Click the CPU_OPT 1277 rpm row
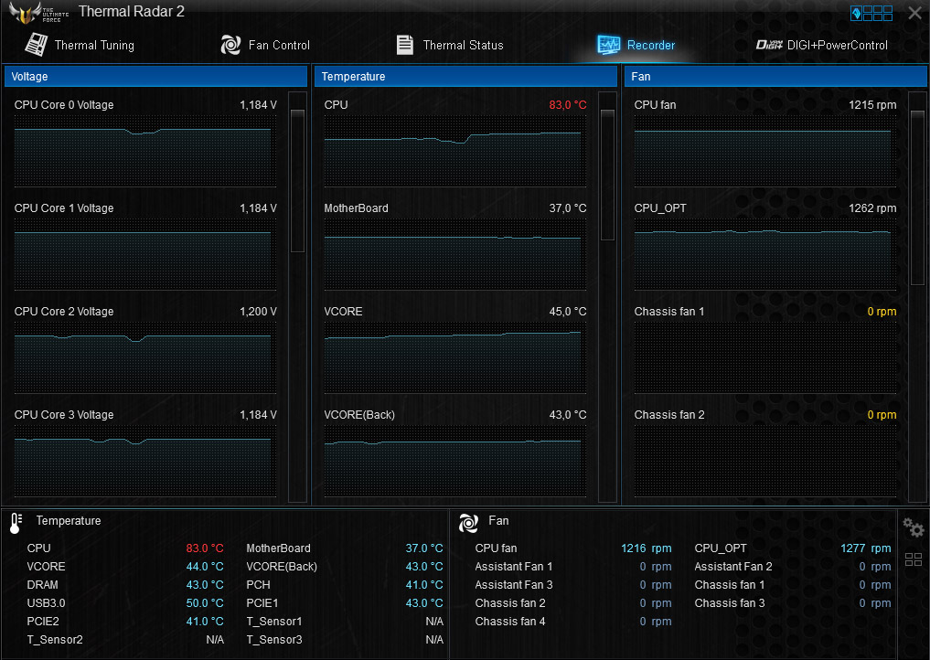This screenshot has width=930, height=660. pyautogui.click(x=793, y=548)
